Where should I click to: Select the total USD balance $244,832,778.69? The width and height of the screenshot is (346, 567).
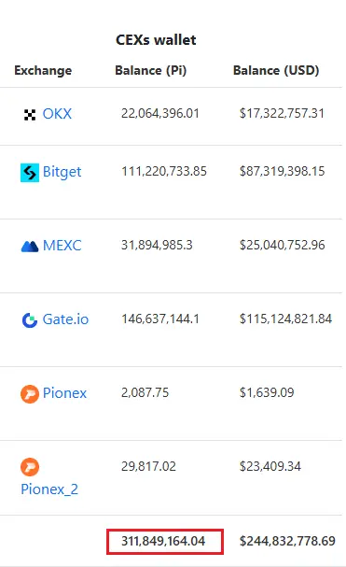pyautogui.click(x=287, y=541)
